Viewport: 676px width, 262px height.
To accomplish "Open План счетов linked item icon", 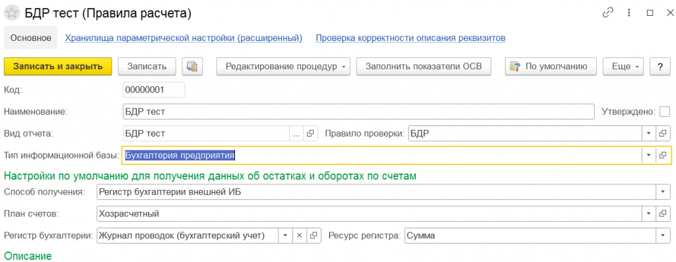I will pos(663,213).
